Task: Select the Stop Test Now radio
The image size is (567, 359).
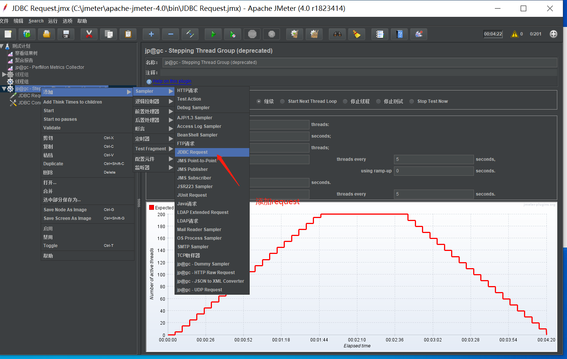Action: click(412, 101)
